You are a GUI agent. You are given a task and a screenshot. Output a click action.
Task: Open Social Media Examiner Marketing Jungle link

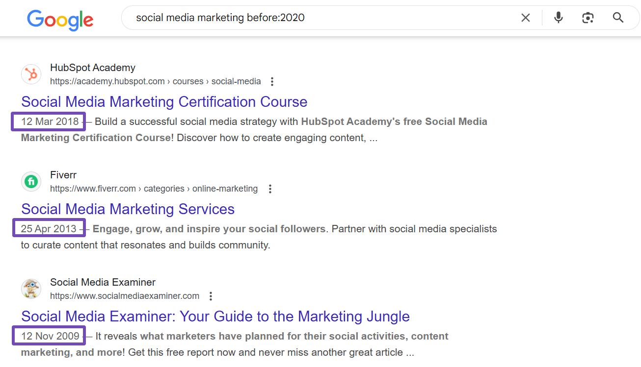click(215, 317)
